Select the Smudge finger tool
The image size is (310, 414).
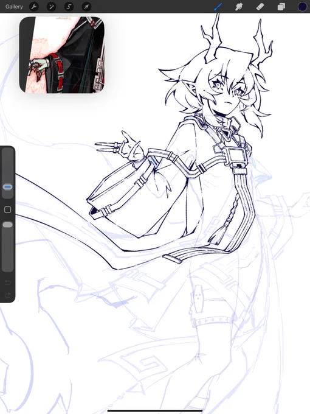(239, 7)
